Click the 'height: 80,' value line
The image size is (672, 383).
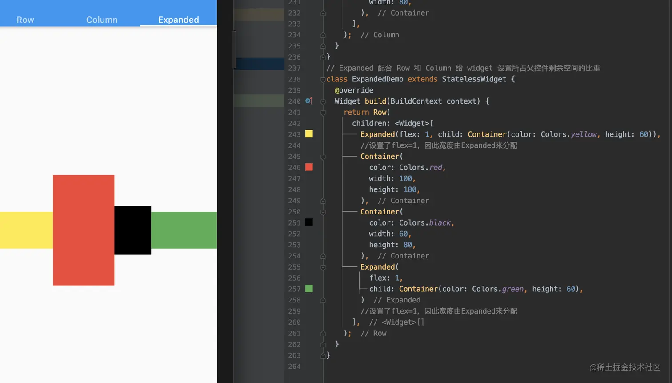coord(392,245)
